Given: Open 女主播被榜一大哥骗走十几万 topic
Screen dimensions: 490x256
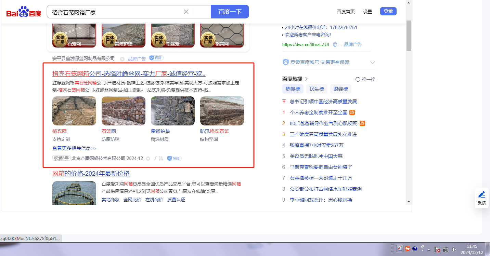Looking at the screenshot, I should (321, 178).
